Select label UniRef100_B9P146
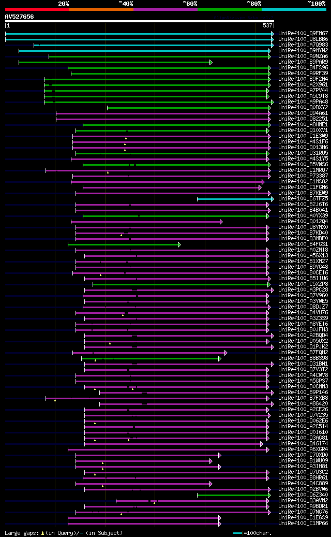 303,393
